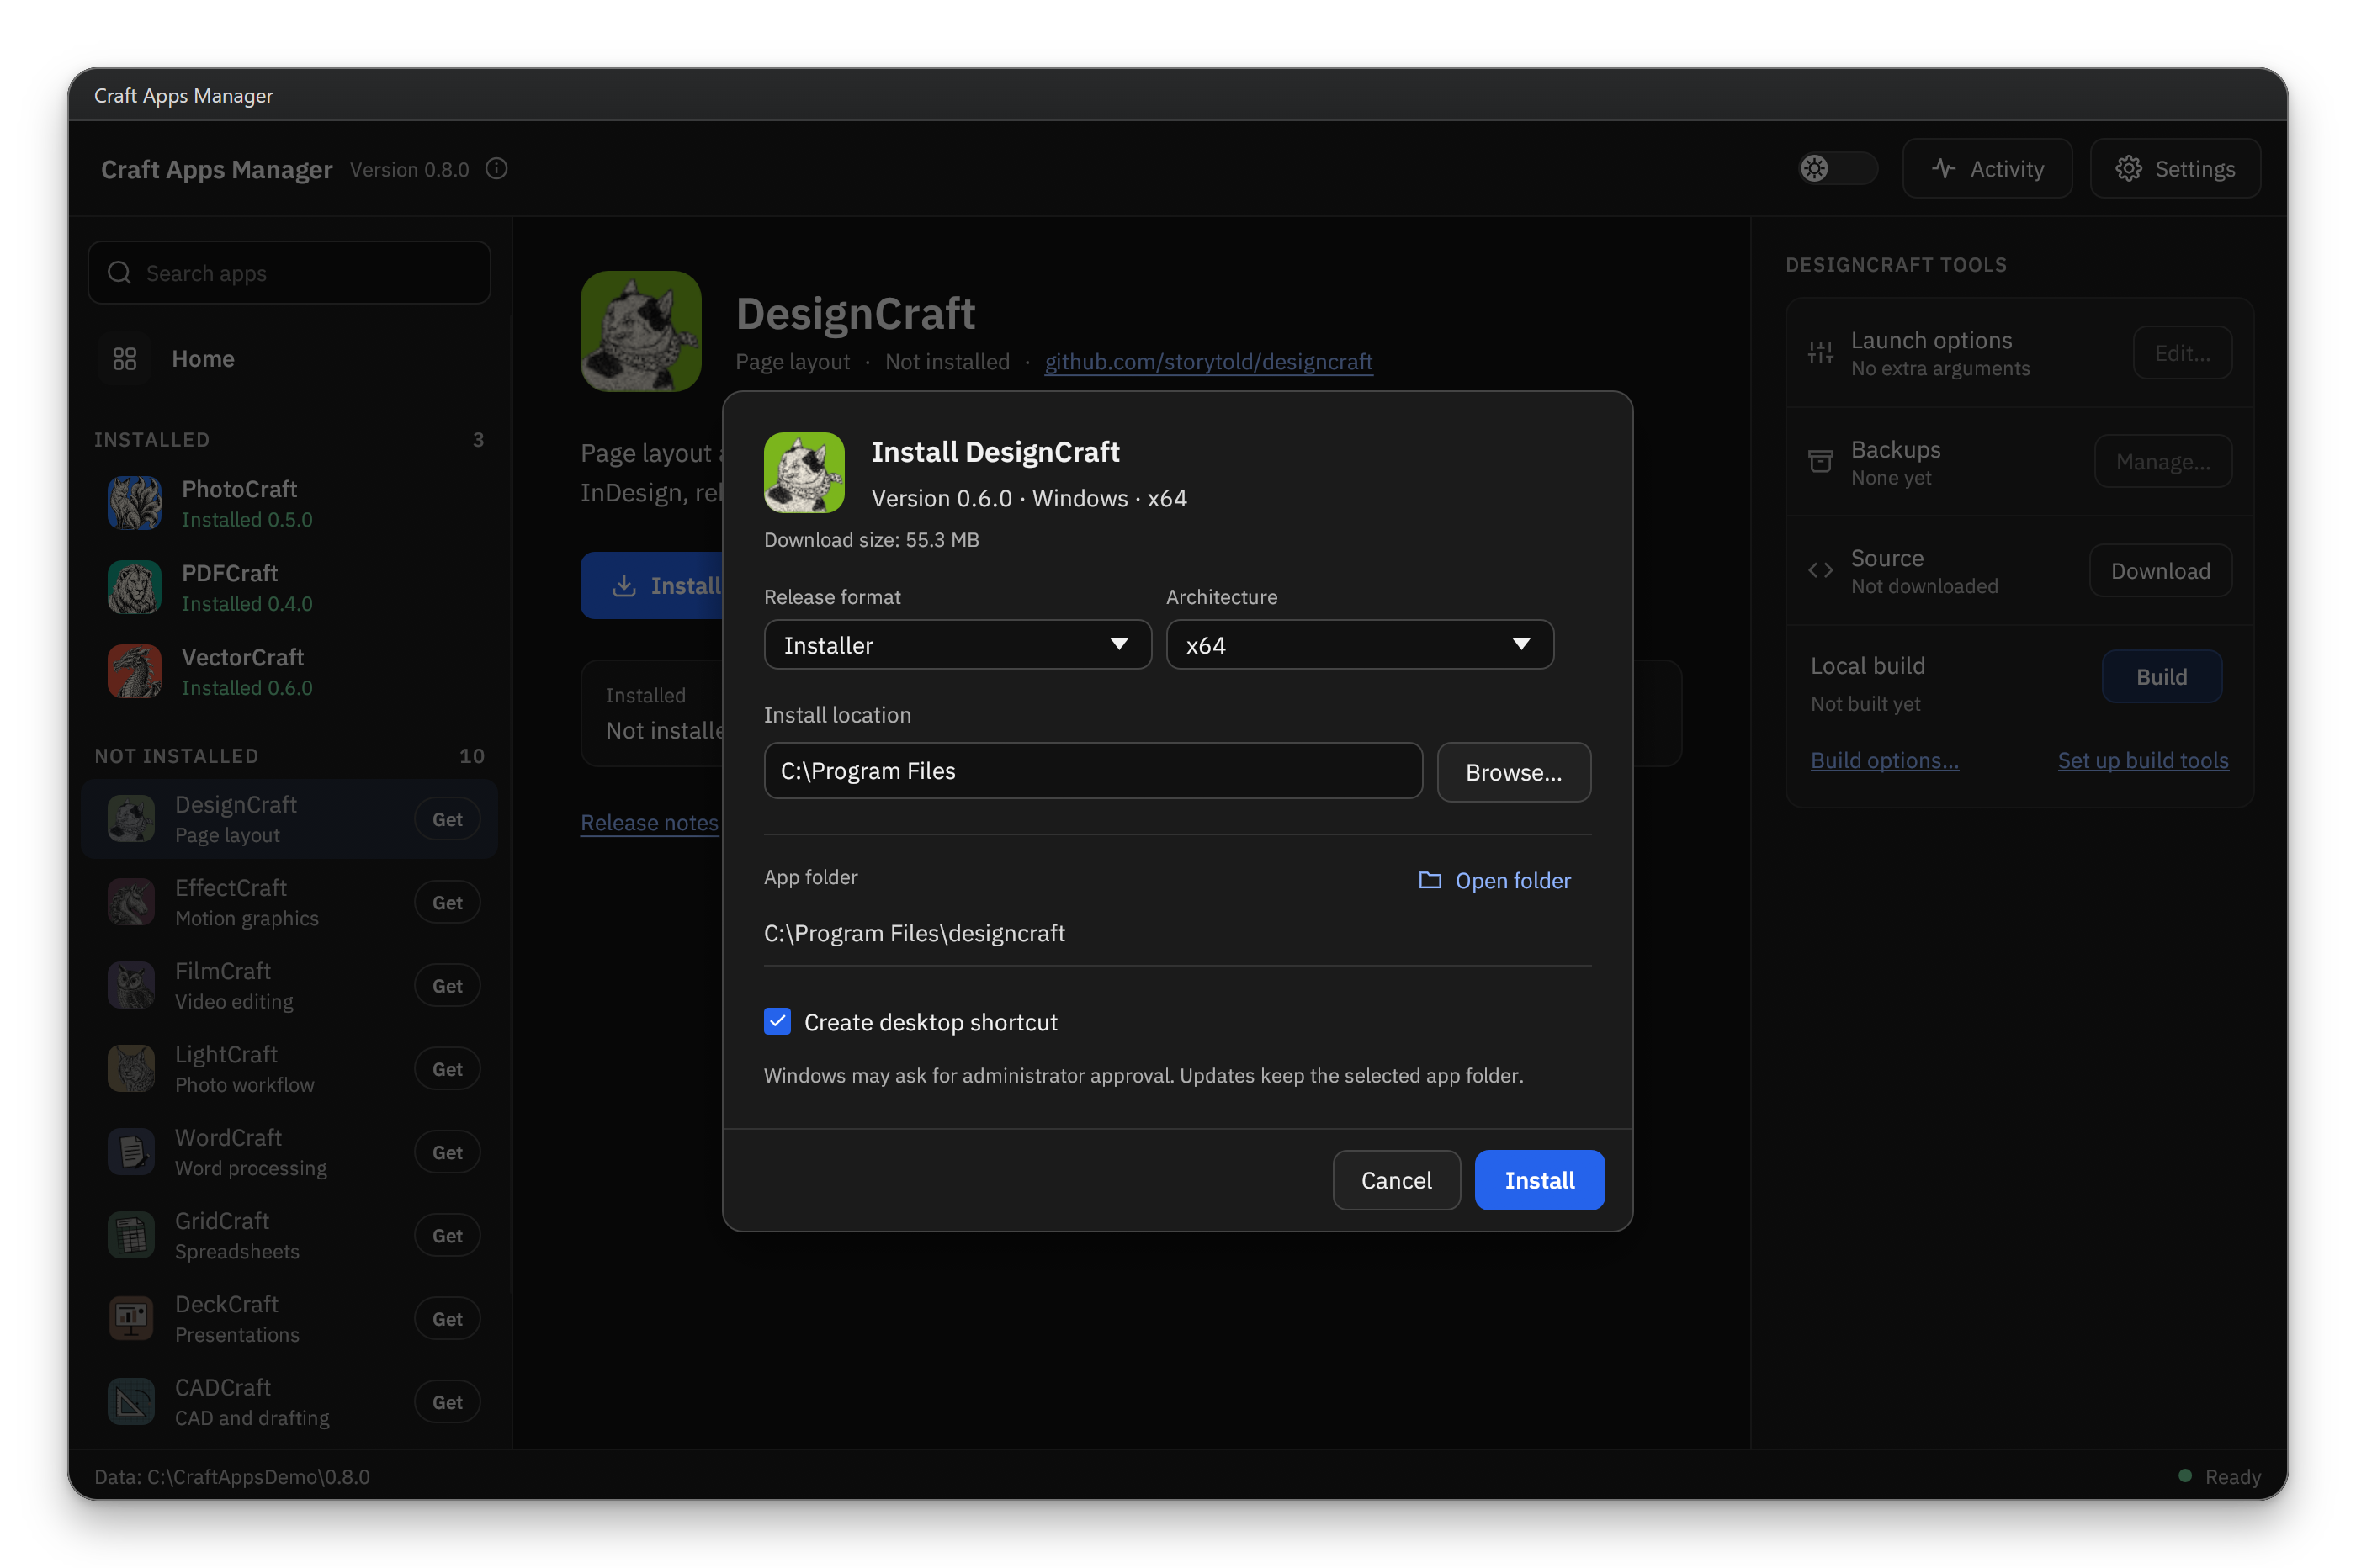
Task: Click the GridCraft spreadsheet icon
Action: coord(131,1235)
